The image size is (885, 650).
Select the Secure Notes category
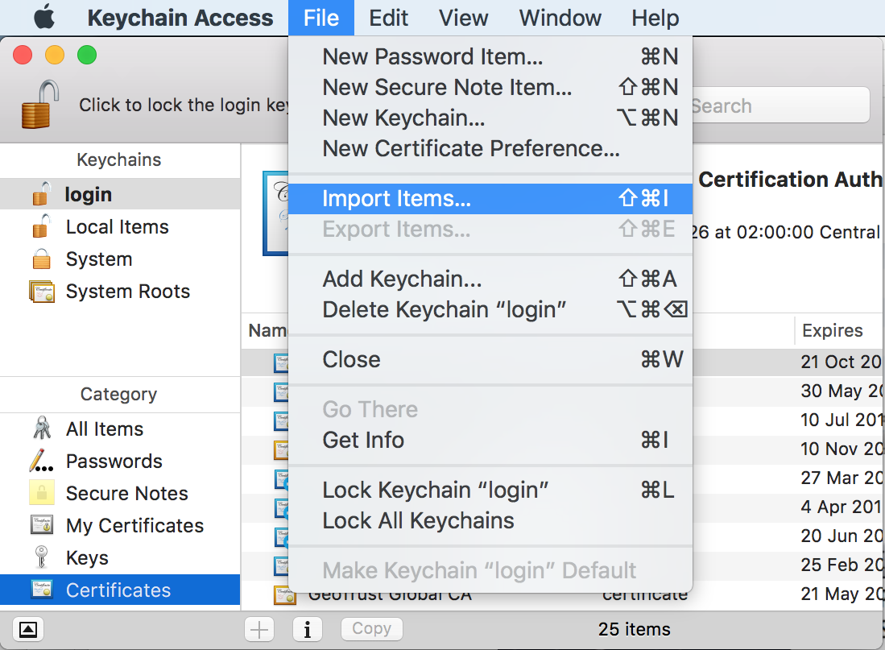coord(120,493)
